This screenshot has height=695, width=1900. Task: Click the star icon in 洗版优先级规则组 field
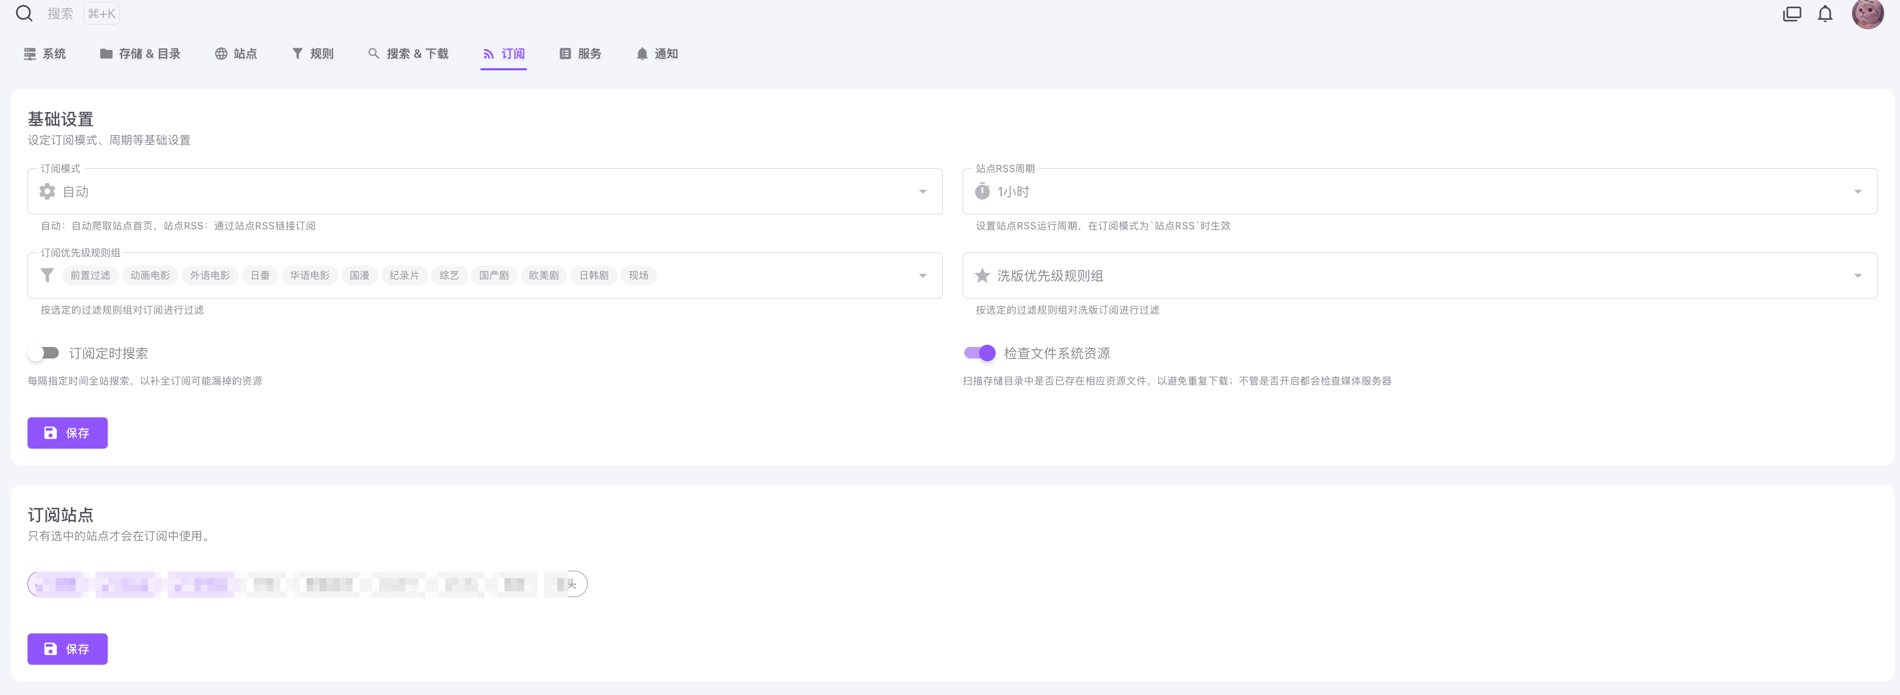tap(982, 275)
